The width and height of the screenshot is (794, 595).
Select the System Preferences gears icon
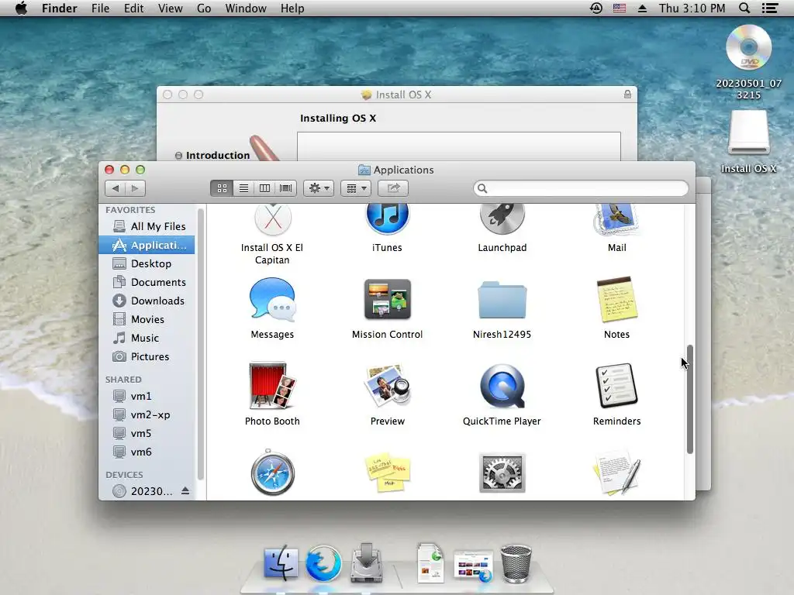click(x=502, y=473)
